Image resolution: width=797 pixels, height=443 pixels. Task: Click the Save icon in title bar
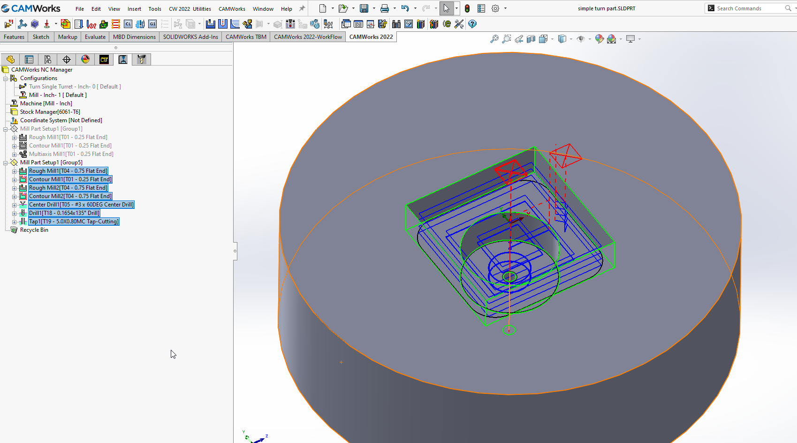tap(364, 8)
